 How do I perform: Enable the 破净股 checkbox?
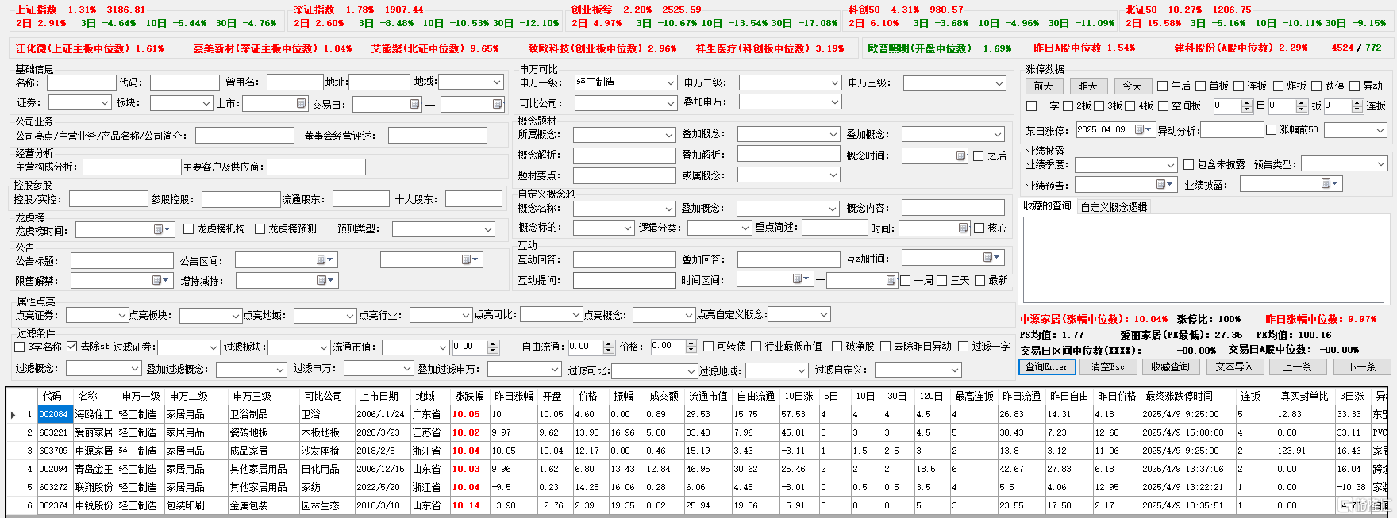pyautogui.click(x=837, y=347)
